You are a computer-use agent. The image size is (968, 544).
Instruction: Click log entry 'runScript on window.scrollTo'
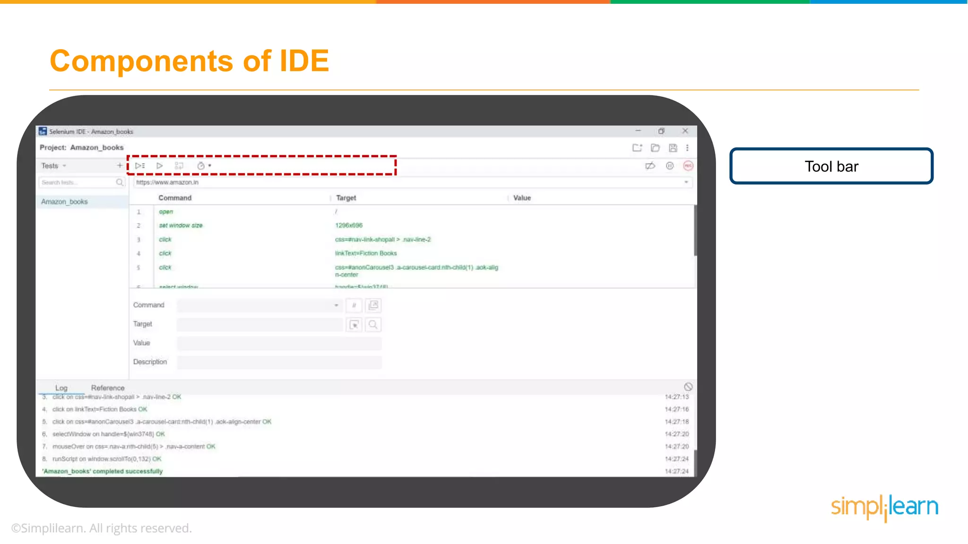tap(107, 459)
